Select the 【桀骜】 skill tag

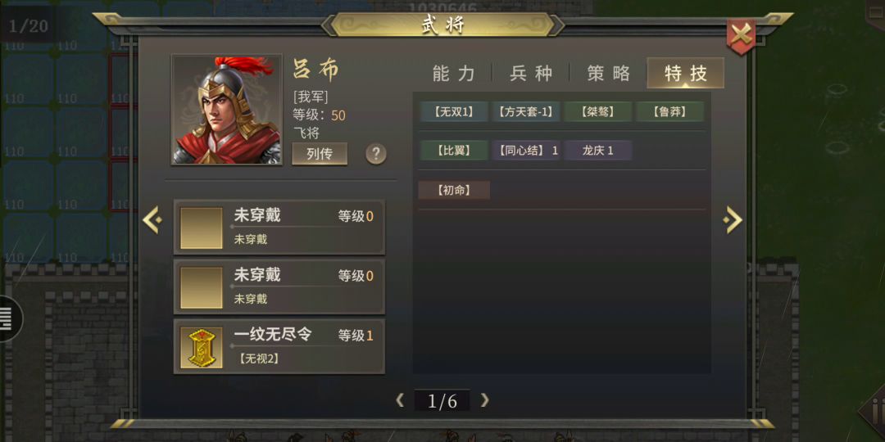pyautogui.click(x=597, y=111)
